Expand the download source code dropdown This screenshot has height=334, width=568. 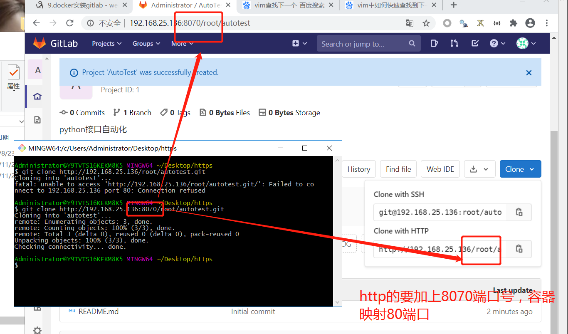click(x=479, y=169)
